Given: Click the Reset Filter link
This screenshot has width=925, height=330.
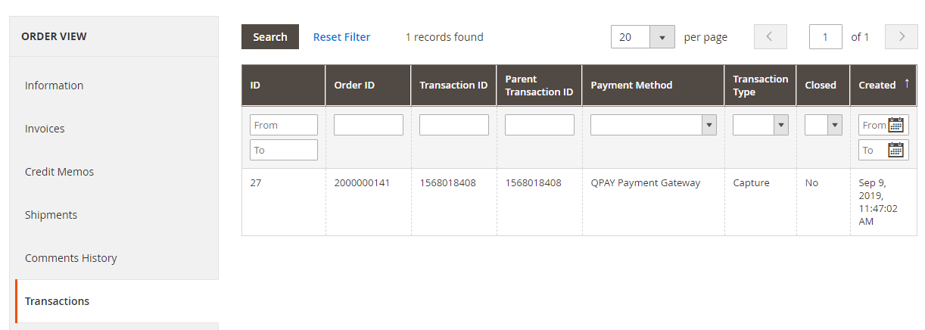Looking at the screenshot, I should pos(341,37).
